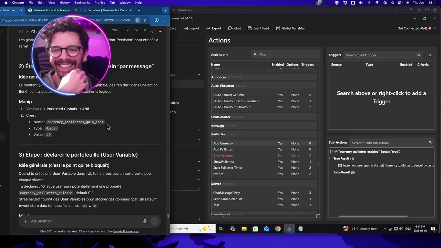
Task: Bookmark this page with the star icon
Action: pos(145,20)
